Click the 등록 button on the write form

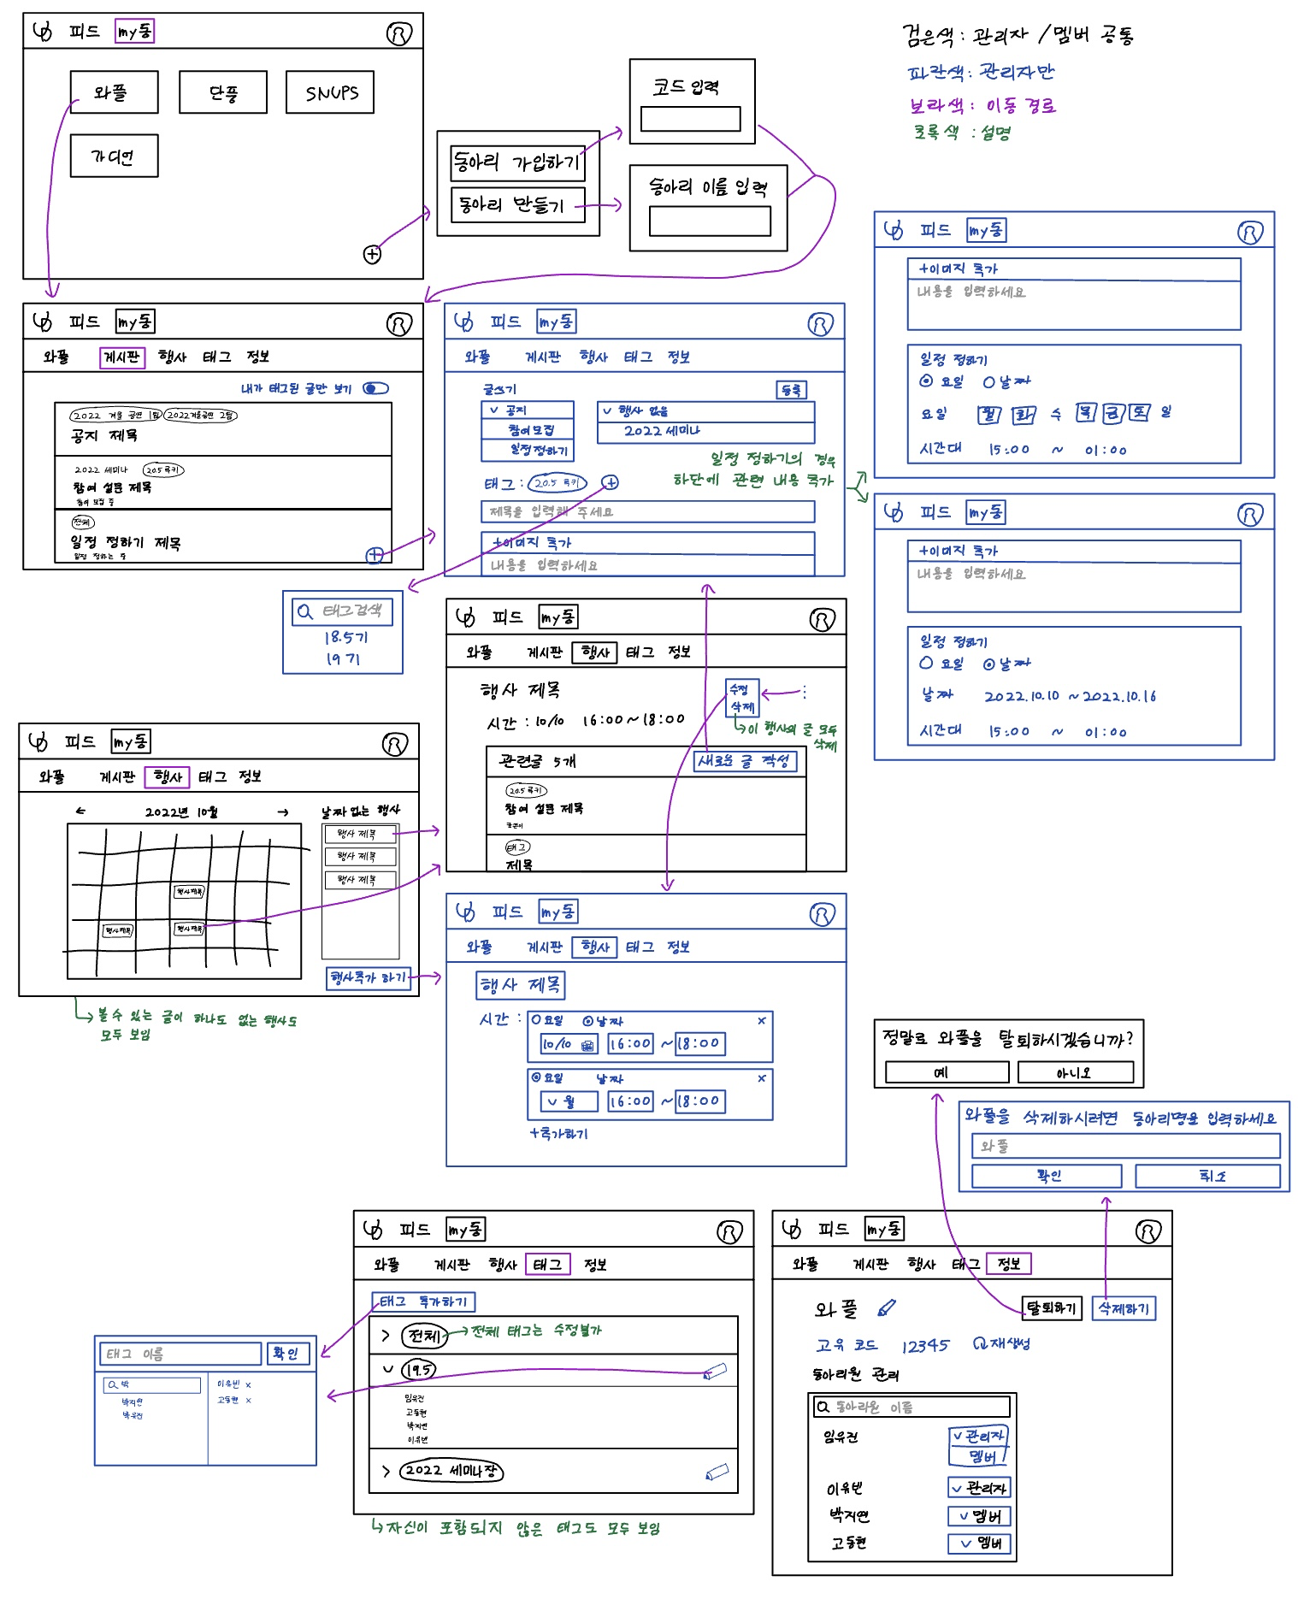tap(792, 390)
